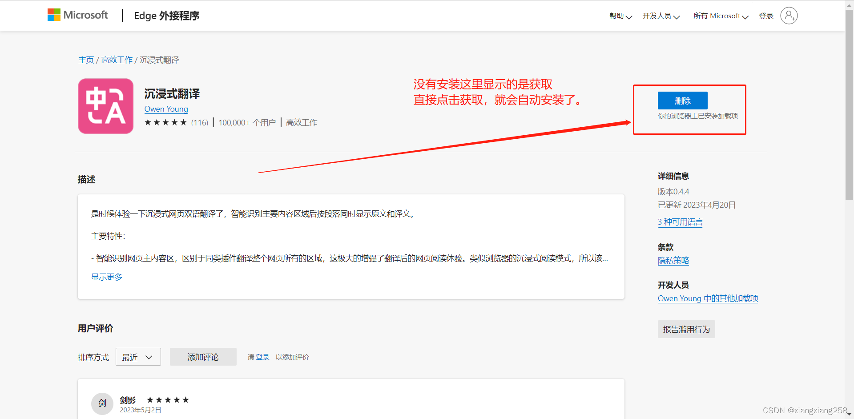Open Edge 外接程序 home title
This screenshot has width=854, height=419.
166,16
